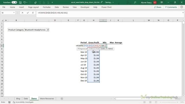Switch to the Blog sheet tab
The height and width of the screenshot is (104, 185).
click(x=18, y=99)
